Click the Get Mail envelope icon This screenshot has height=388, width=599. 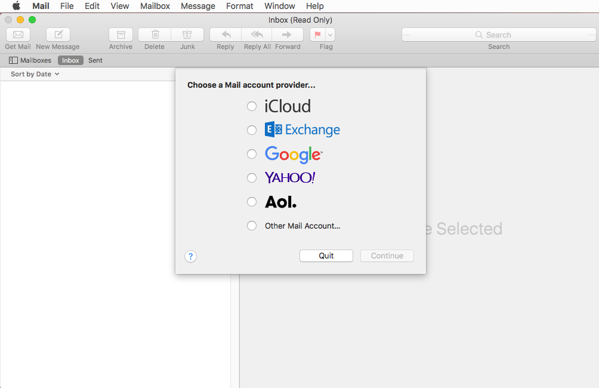tap(18, 35)
